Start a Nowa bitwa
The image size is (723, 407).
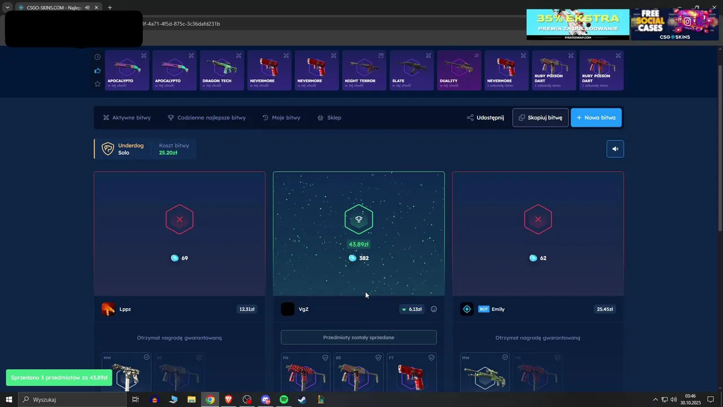[x=596, y=118]
